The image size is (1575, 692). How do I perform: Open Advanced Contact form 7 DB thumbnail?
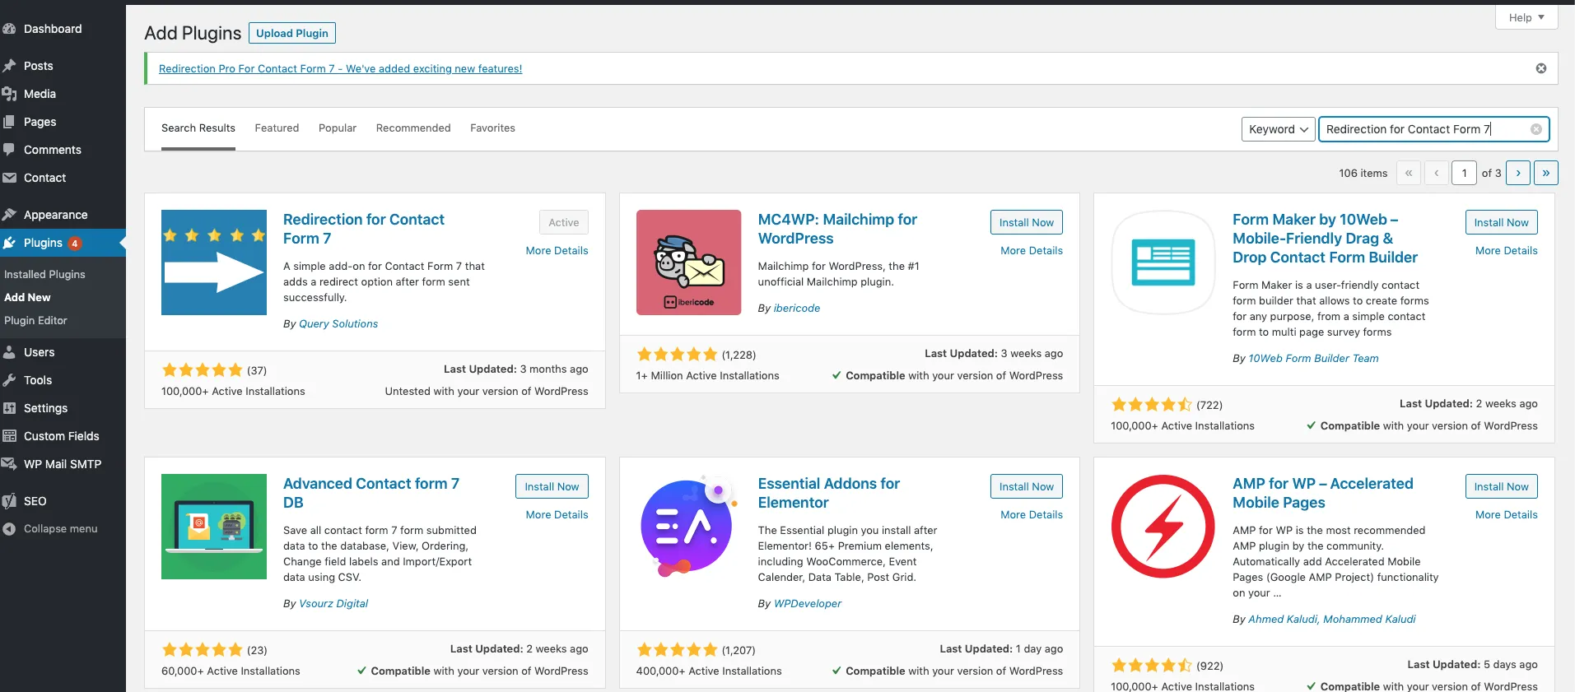pyautogui.click(x=214, y=527)
